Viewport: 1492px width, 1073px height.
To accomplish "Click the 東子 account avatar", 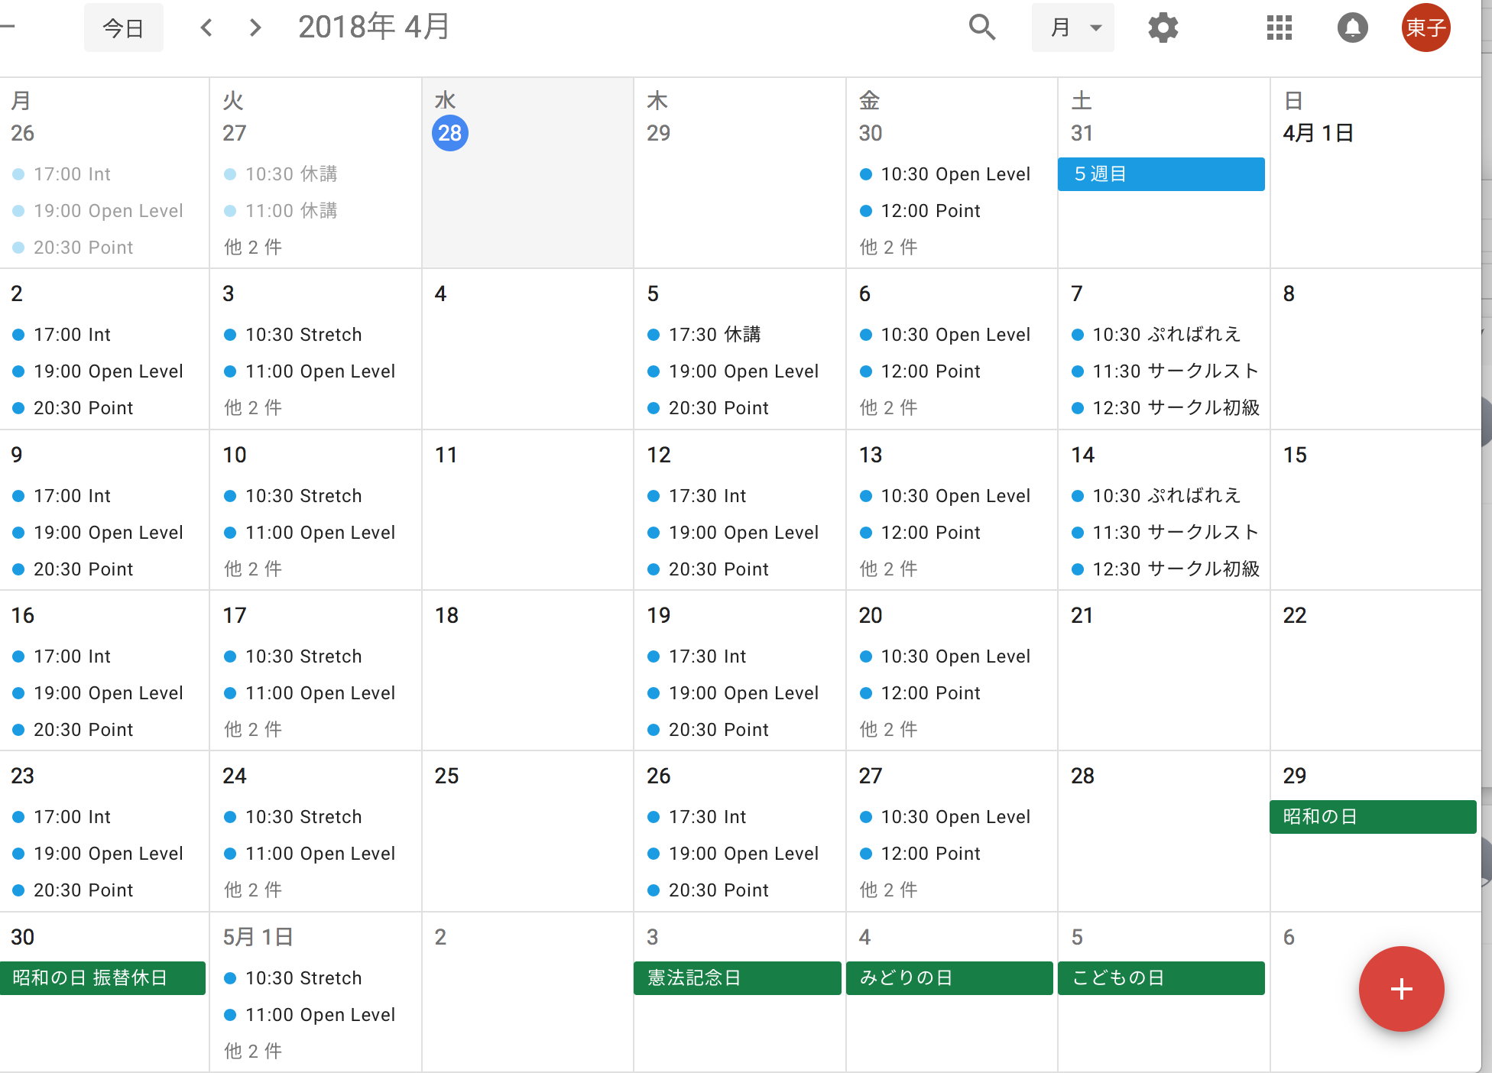I will (1426, 28).
